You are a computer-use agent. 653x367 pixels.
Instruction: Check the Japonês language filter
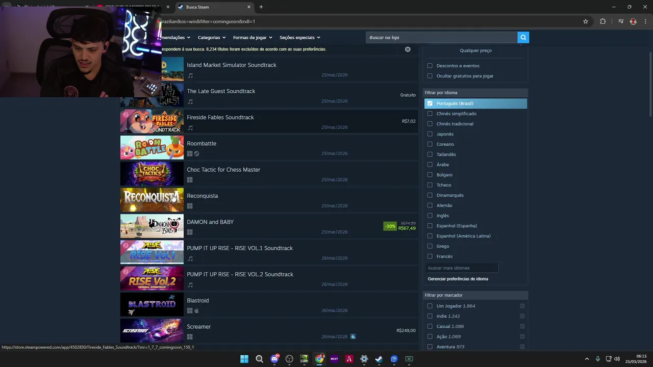[x=430, y=134]
